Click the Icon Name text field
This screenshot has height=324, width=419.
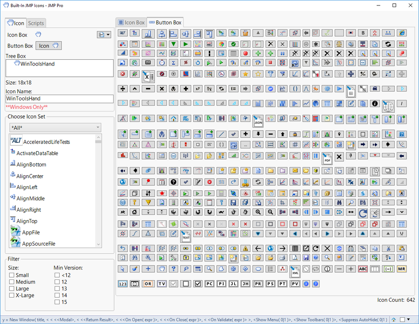pyautogui.click(x=59, y=98)
